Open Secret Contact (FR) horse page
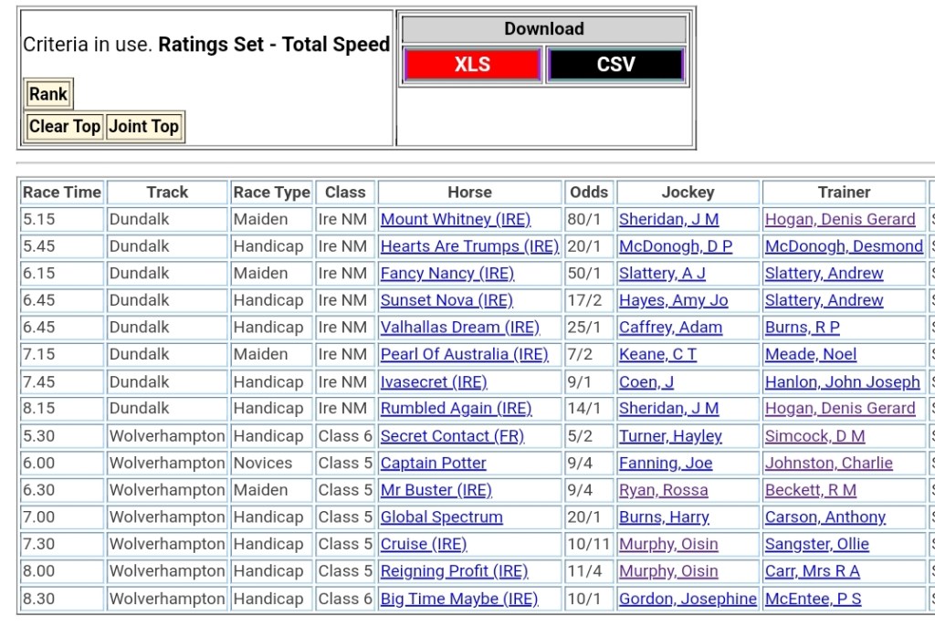935x626 pixels. click(x=452, y=436)
